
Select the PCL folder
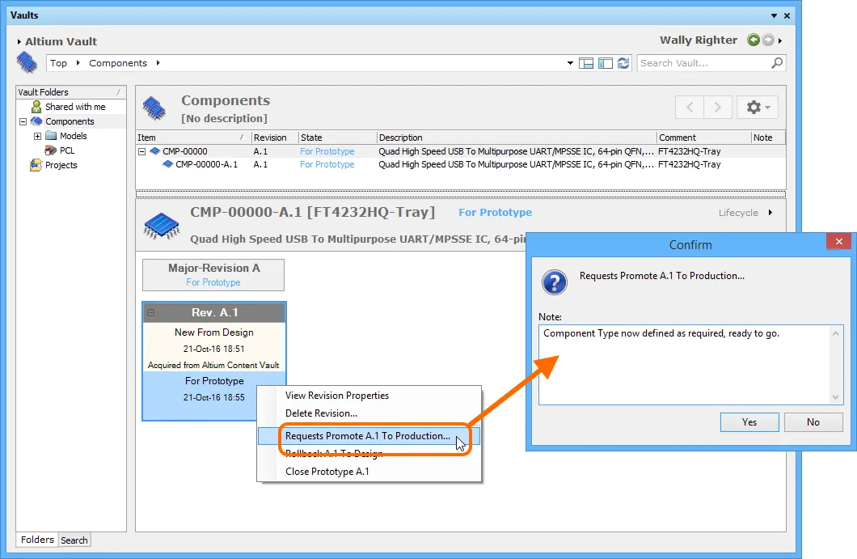pos(67,150)
